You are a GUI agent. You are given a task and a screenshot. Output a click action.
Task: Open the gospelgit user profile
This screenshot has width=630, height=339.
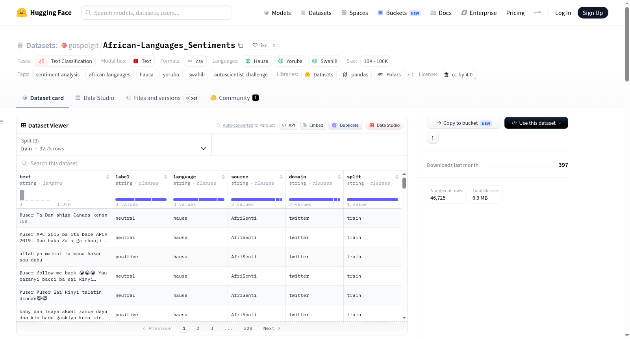coord(83,45)
